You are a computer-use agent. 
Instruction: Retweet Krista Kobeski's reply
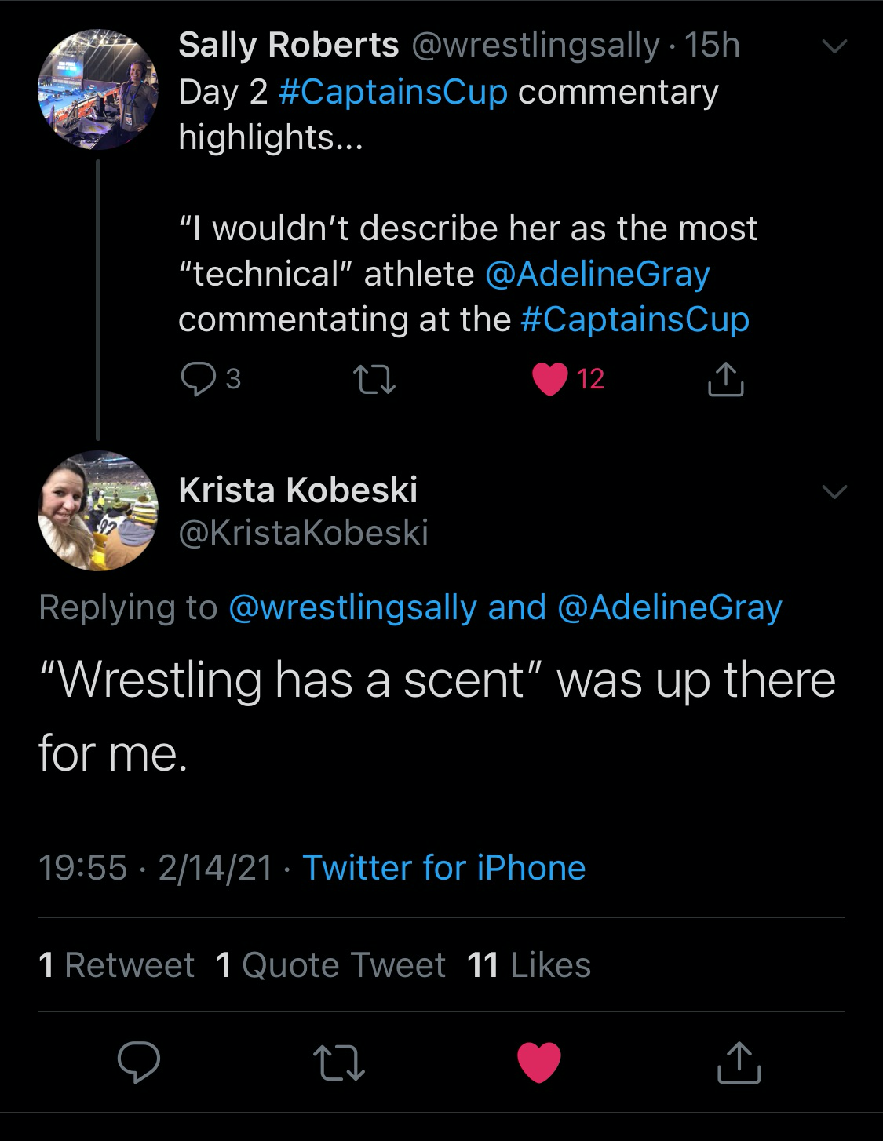click(x=339, y=1063)
